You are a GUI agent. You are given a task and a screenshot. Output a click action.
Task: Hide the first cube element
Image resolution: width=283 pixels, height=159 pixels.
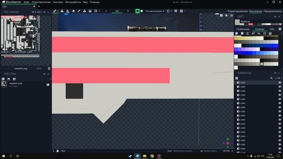pyautogui.click(x=279, y=83)
